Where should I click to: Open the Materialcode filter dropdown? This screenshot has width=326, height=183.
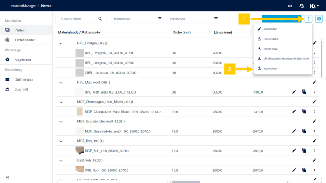click(159, 19)
